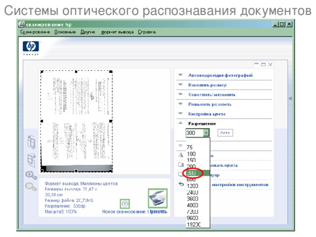This screenshot has width=316, height=237.
Task: Click the zoom in magnifier icon
Action: coord(31,175)
